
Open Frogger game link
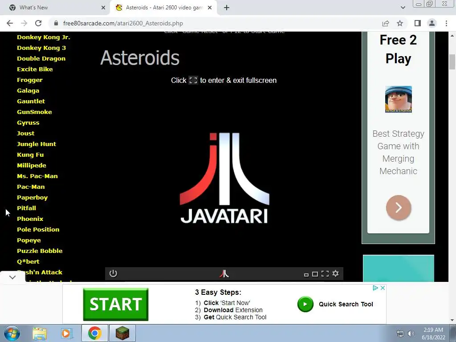(x=30, y=80)
